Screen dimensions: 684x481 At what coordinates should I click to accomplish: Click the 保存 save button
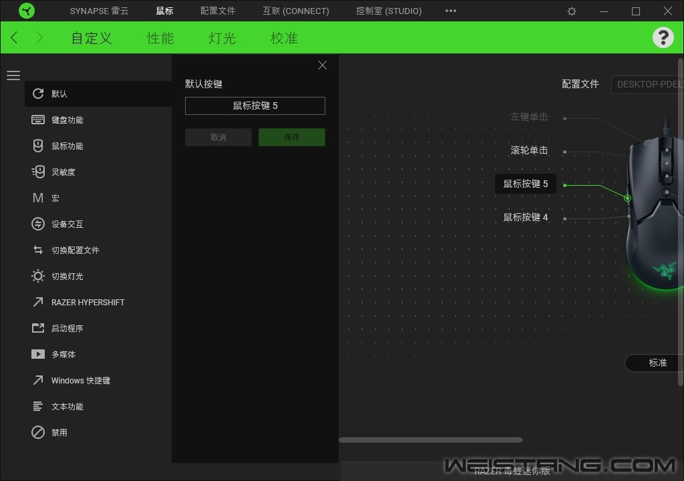pos(292,137)
